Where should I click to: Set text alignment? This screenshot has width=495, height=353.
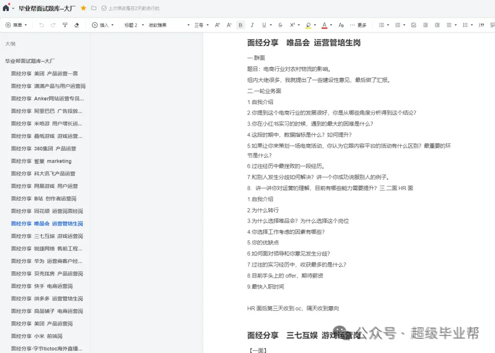pyautogui.click(x=449, y=25)
